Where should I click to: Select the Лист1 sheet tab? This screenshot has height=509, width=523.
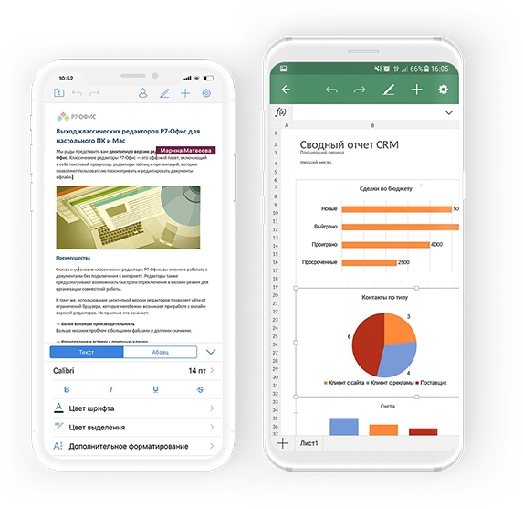[309, 443]
